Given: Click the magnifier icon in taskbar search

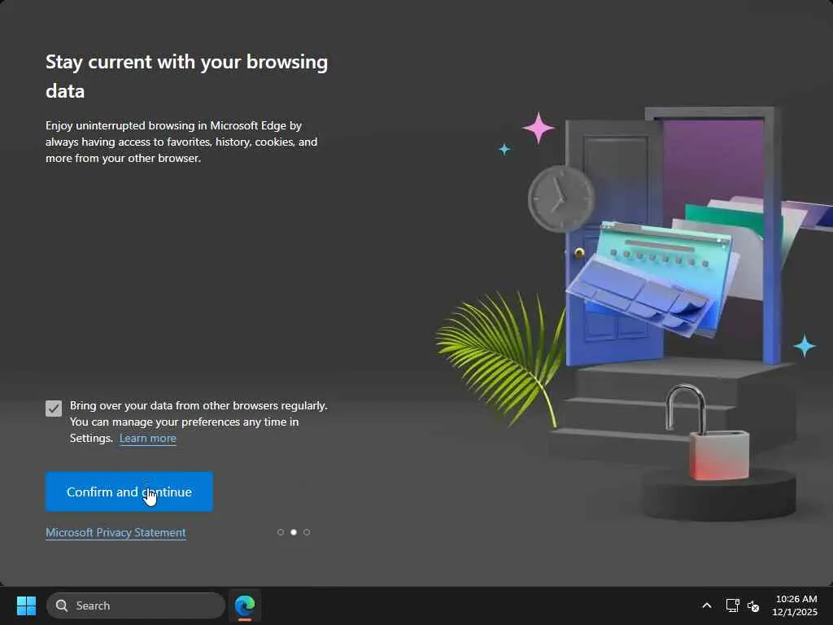Looking at the screenshot, I should coord(62,605).
